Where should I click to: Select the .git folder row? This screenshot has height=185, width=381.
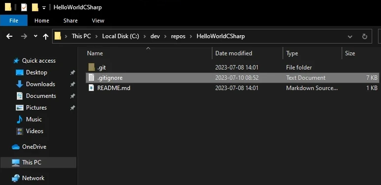(x=233, y=67)
